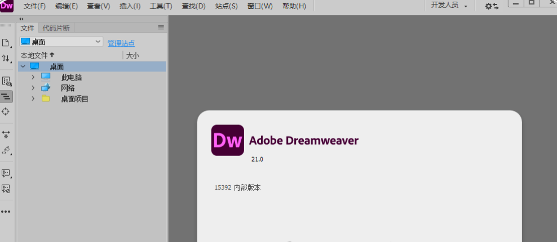Open the 插入(I) menu
This screenshot has height=242, width=557.
[130, 6]
